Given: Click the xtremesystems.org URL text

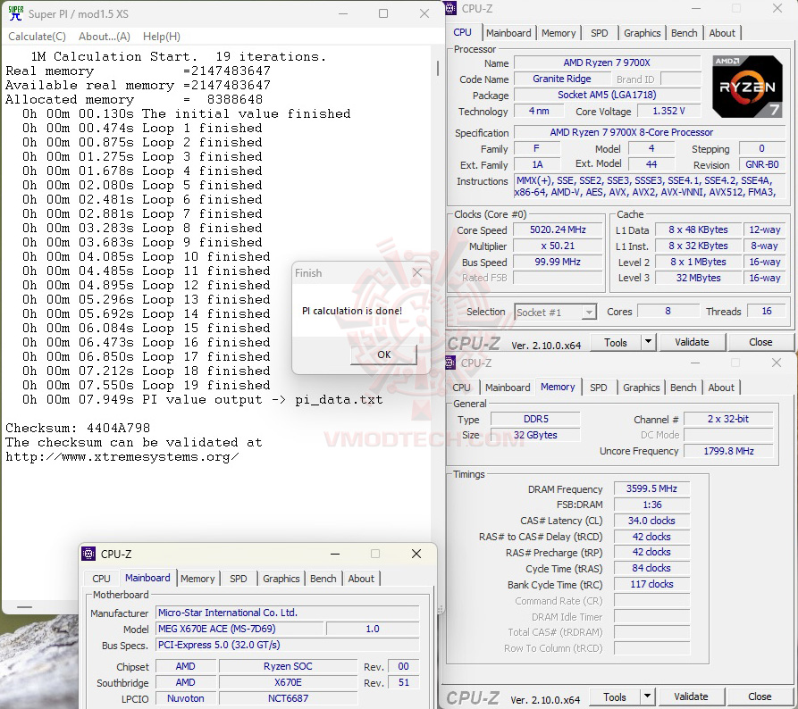Looking at the screenshot, I should coord(122,456).
